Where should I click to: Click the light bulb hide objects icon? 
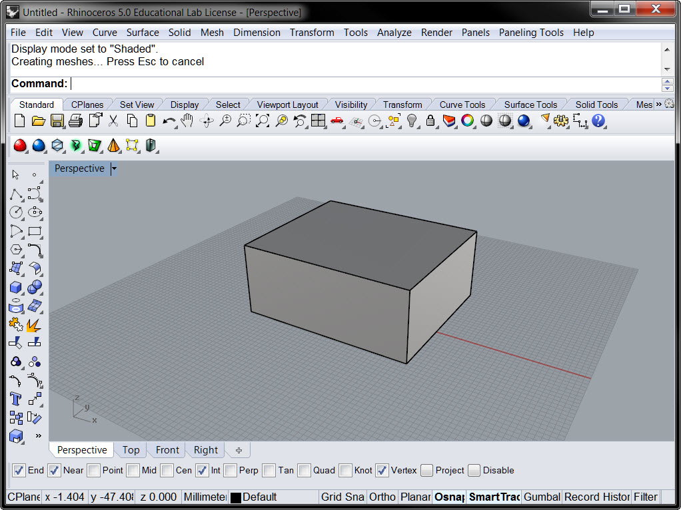(x=412, y=121)
